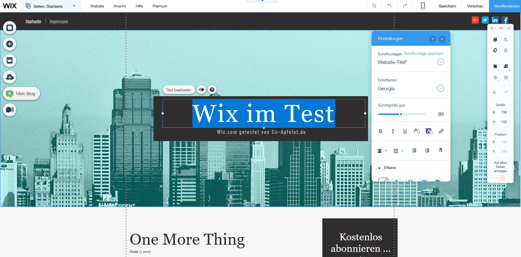Open the text alignment dropdown
The width and height of the screenshot is (521, 257).
(382, 151)
